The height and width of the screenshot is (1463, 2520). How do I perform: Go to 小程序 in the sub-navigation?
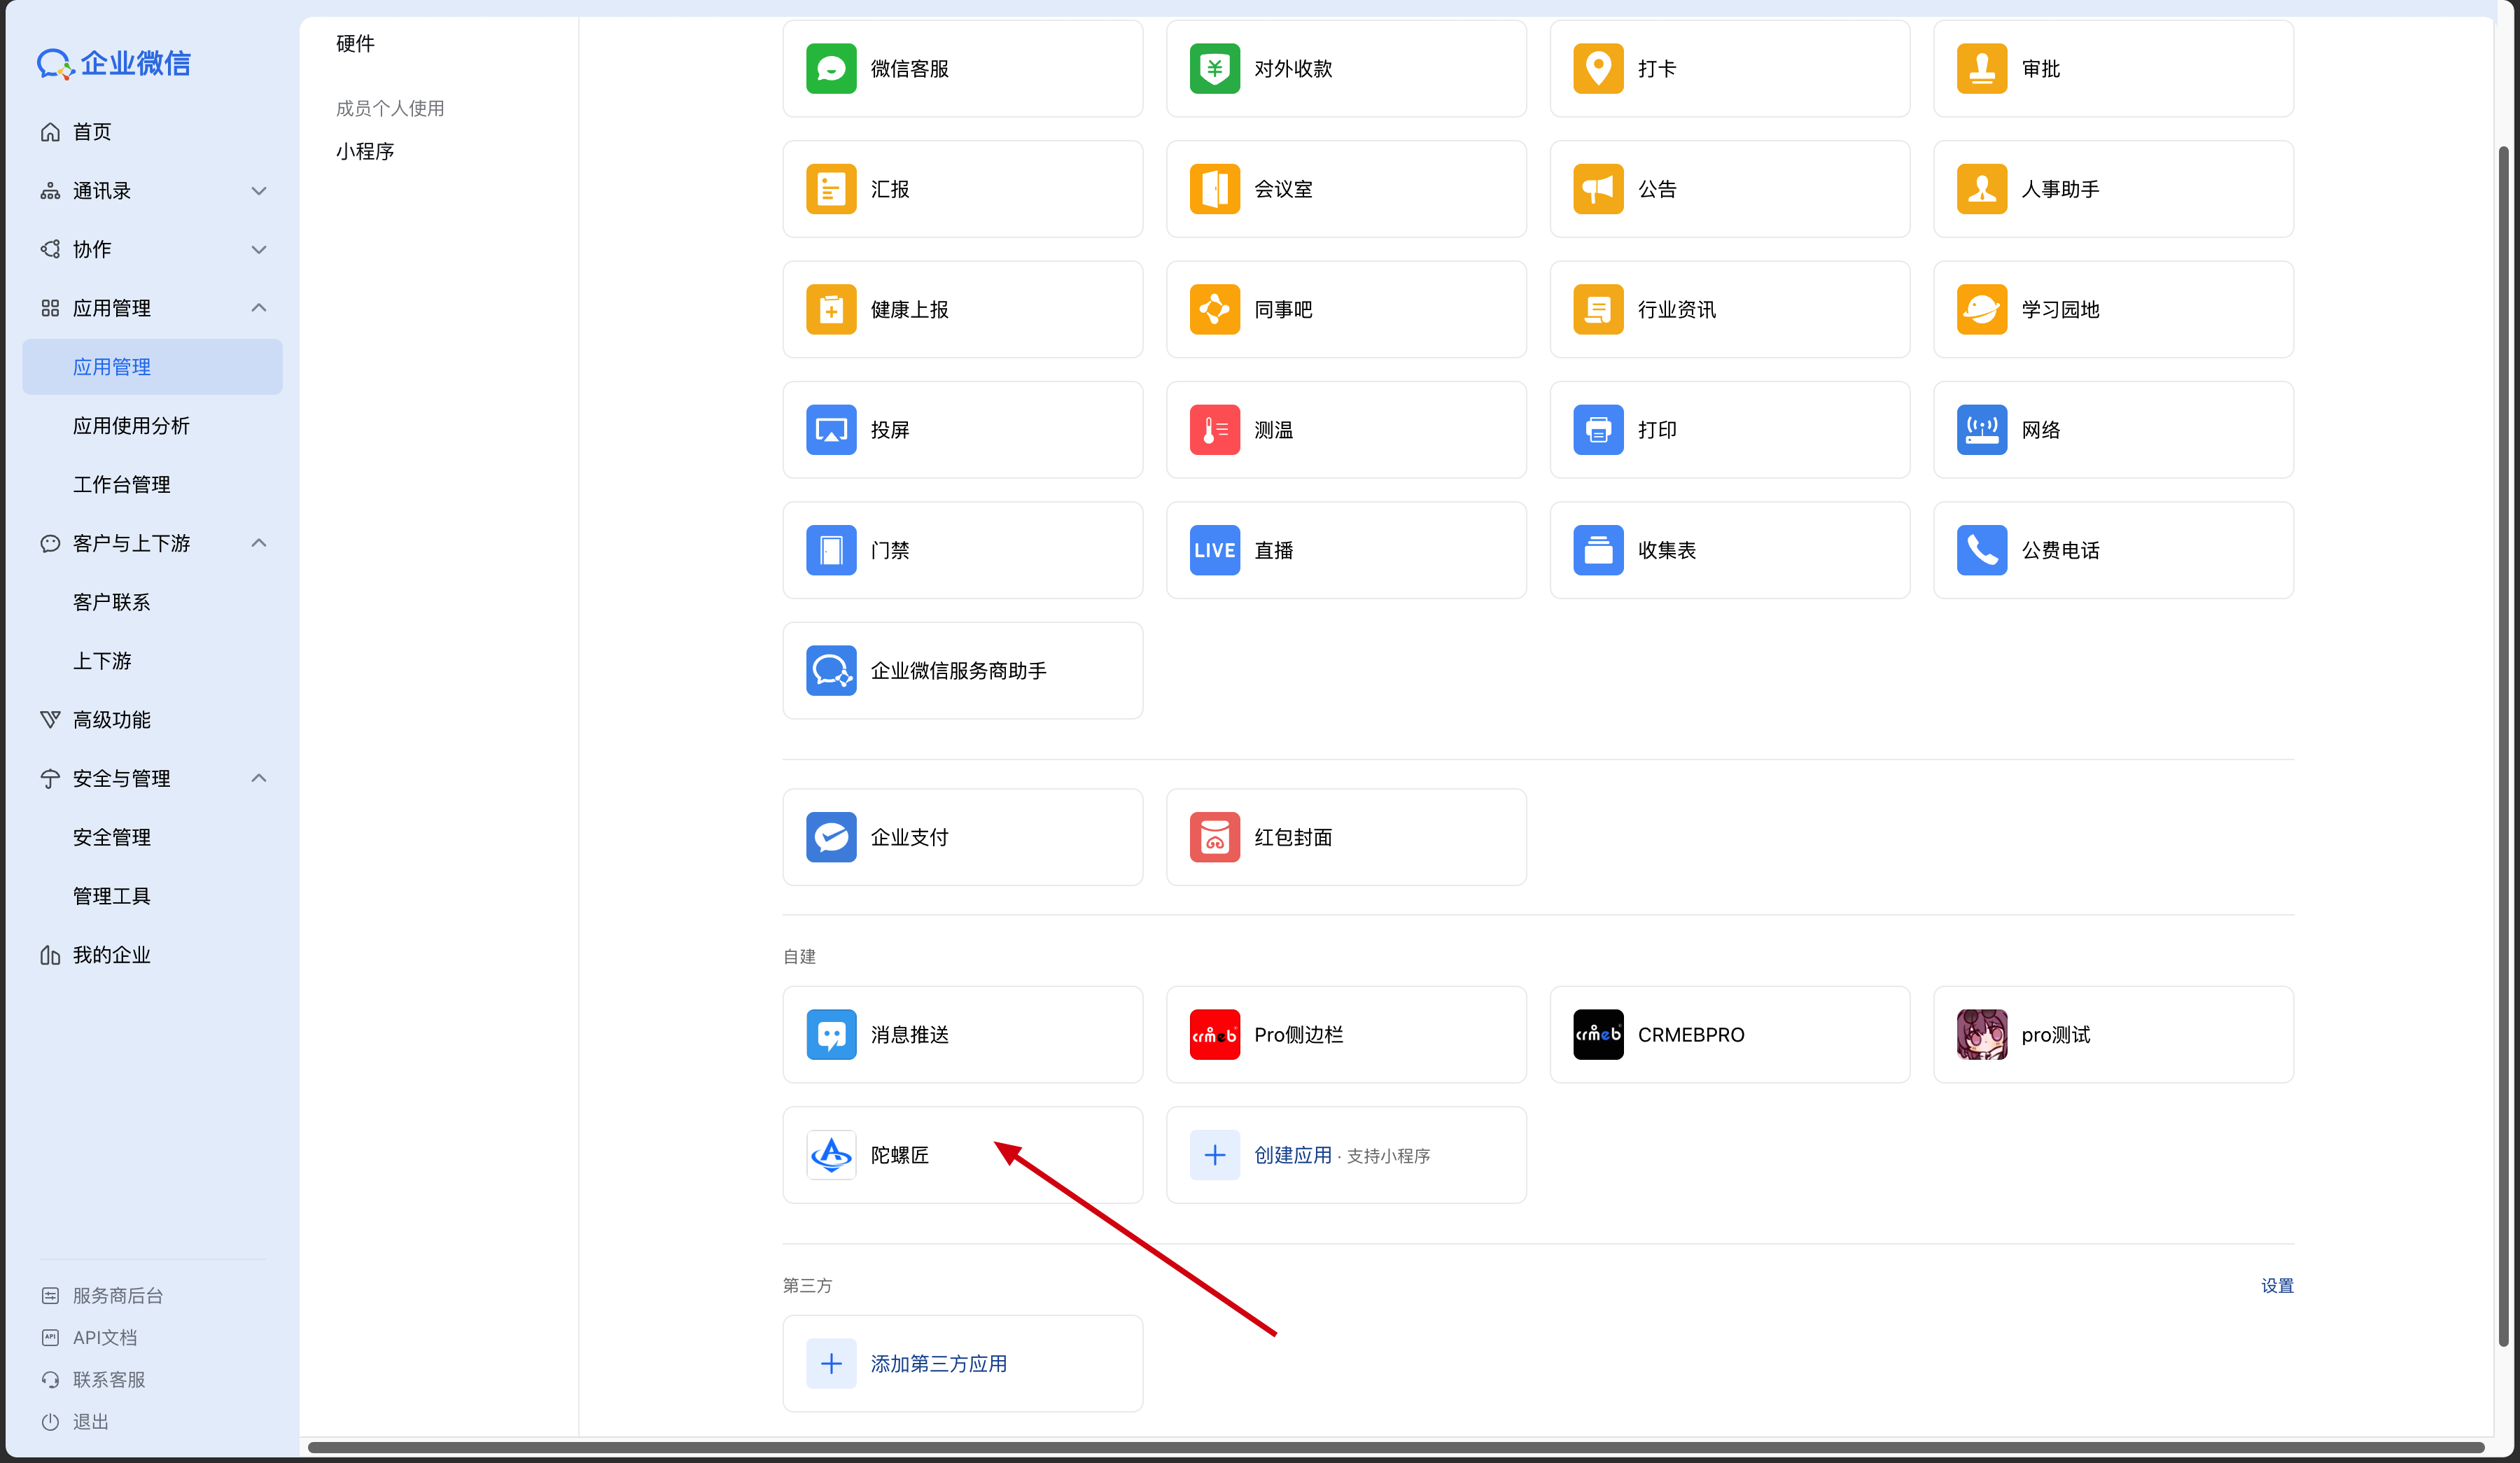[365, 151]
